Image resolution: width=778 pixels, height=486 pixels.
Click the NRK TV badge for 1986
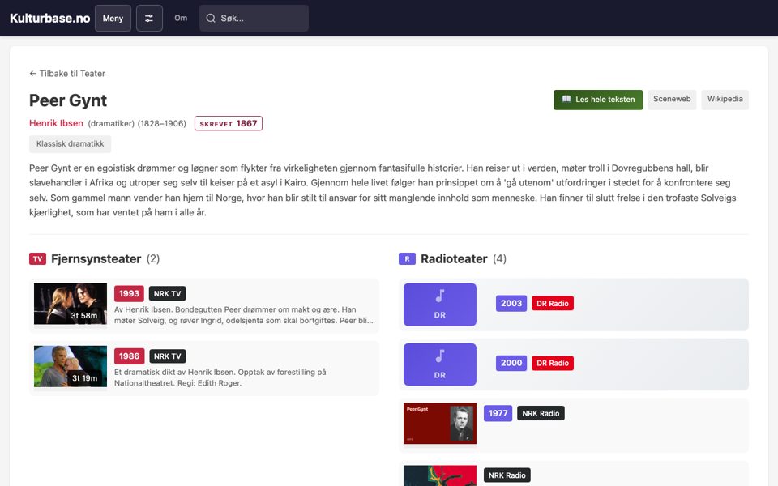click(167, 356)
